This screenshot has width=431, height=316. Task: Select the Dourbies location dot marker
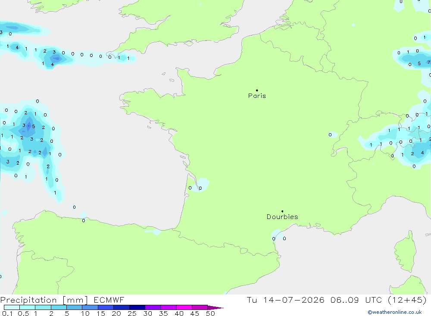click(x=282, y=211)
